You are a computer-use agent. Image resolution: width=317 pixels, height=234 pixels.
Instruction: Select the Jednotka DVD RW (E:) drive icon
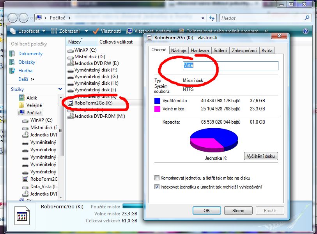tap(70, 63)
